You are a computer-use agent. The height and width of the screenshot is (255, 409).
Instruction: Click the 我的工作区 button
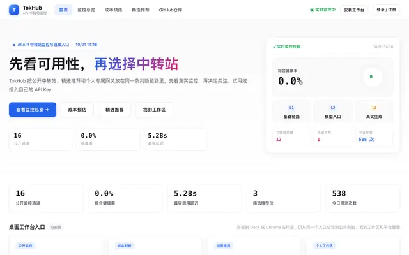pos(154,110)
